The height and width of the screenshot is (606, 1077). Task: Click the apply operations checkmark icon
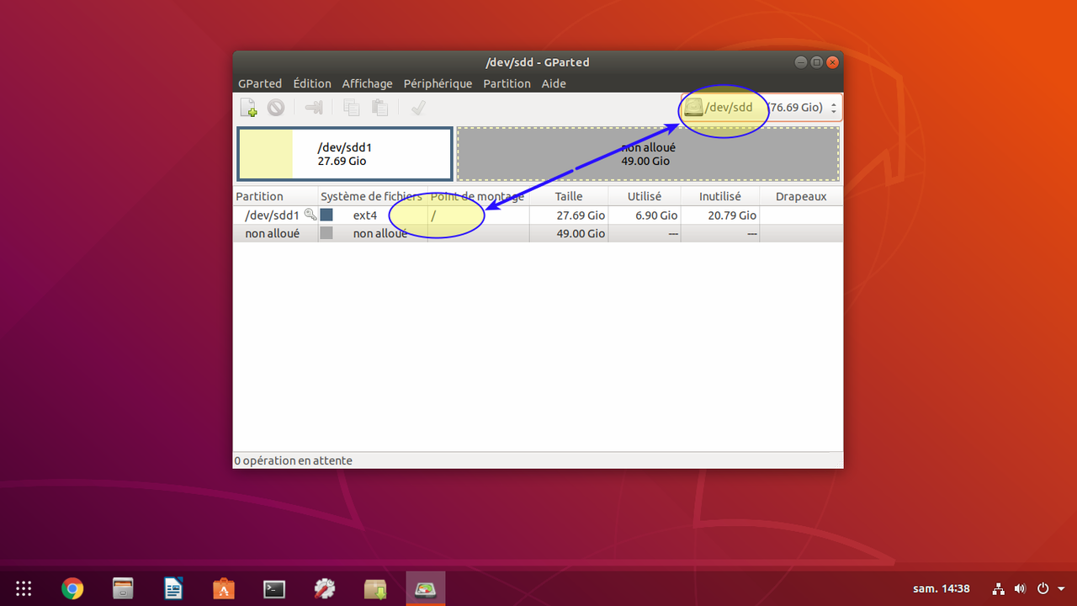point(418,108)
